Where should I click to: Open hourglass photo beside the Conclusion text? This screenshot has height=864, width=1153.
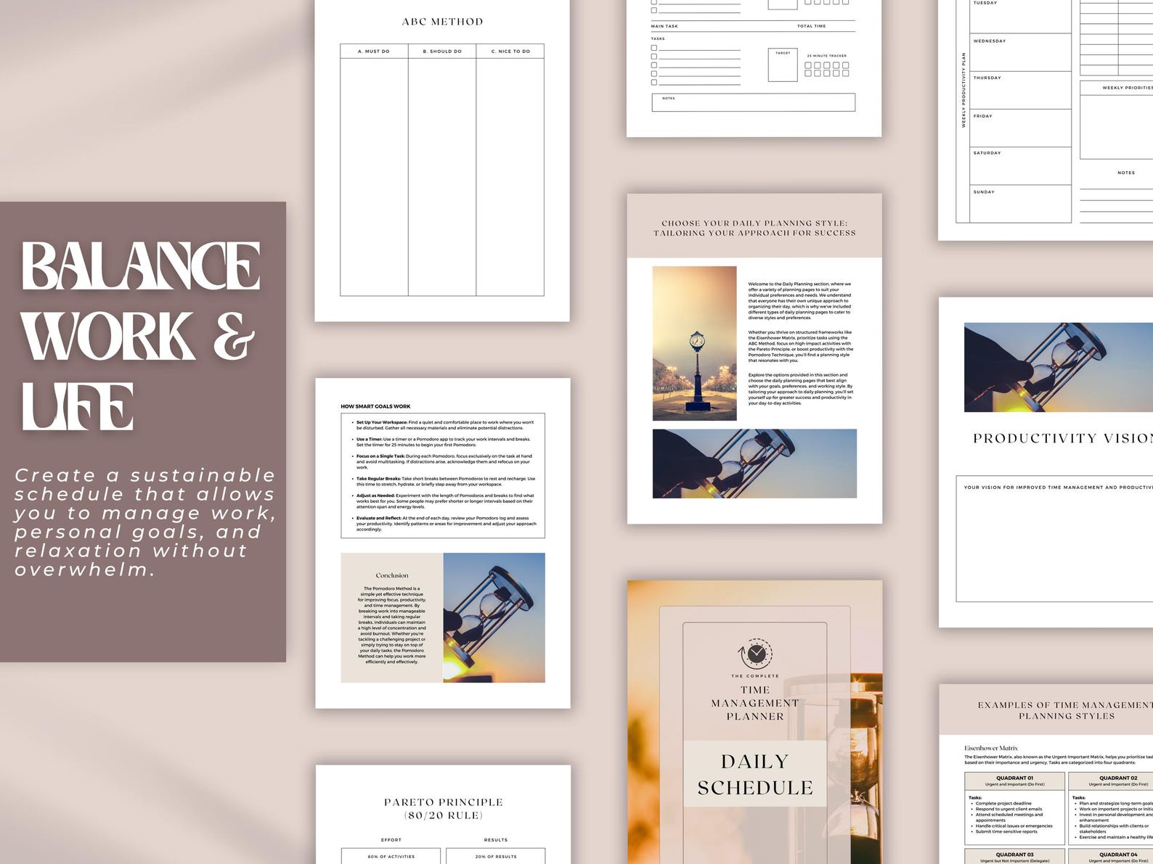[494, 617]
